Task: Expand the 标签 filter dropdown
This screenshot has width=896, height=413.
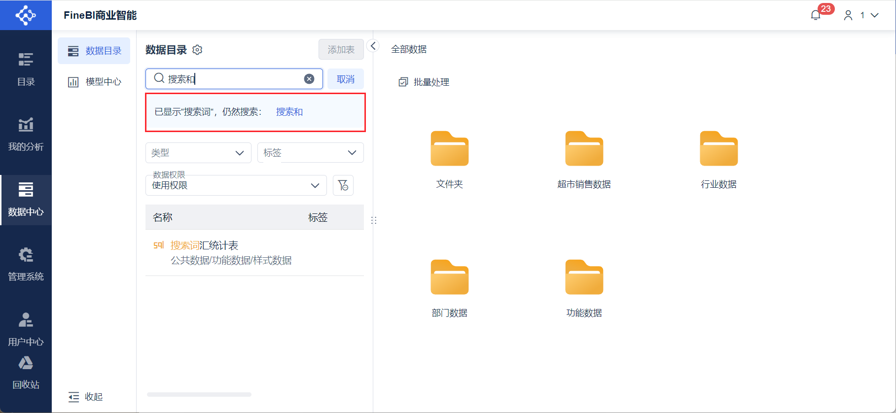Action: click(311, 153)
